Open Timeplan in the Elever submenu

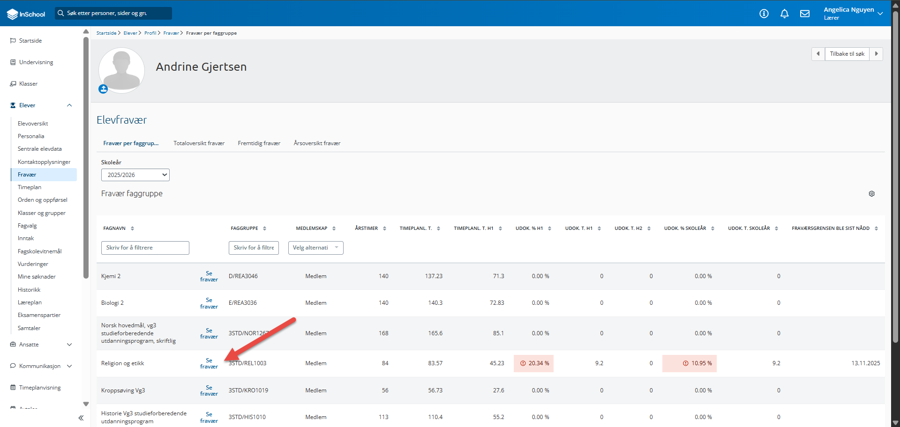tap(30, 187)
